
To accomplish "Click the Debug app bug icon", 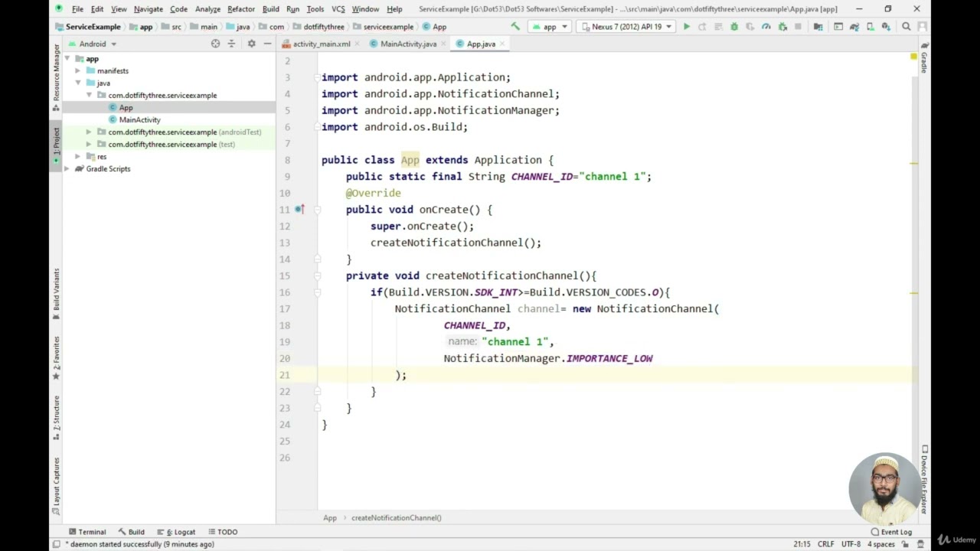I will point(734,27).
